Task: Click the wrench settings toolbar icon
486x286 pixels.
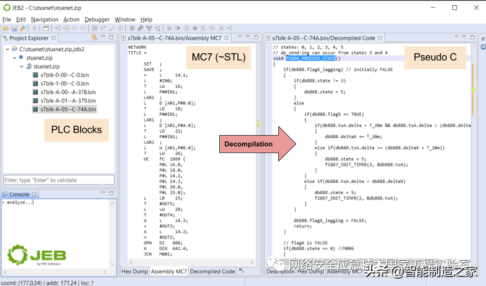Action: pos(23,28)
